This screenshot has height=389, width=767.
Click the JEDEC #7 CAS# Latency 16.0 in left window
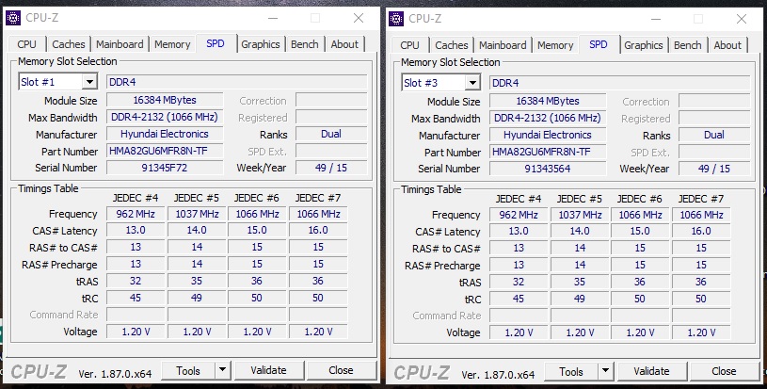point(318,230)
